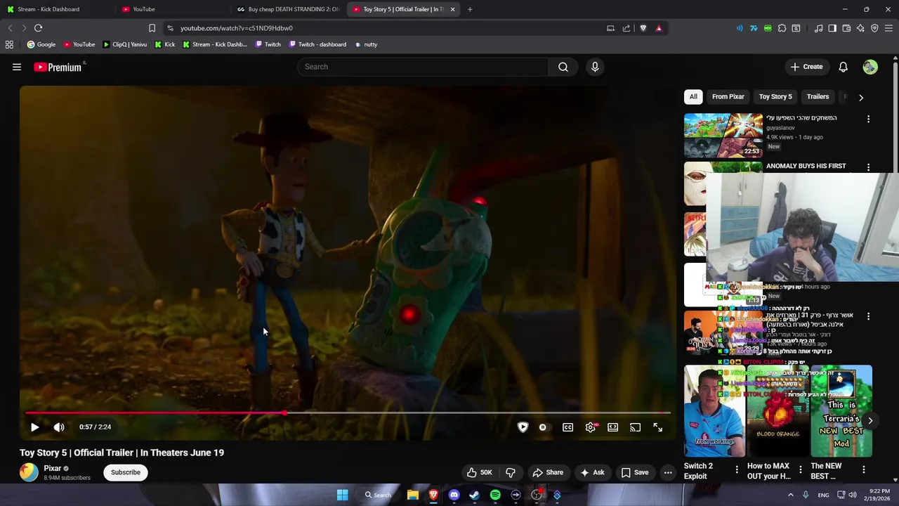Select the Toy Story 5 filter chip
This screenshot has width=899, height=506.
tap(775, 97)
